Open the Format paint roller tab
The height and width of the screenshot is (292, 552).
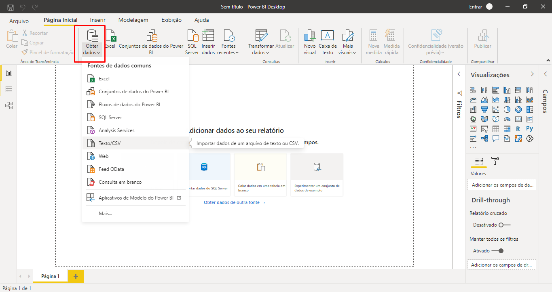(x=495, y=161)
